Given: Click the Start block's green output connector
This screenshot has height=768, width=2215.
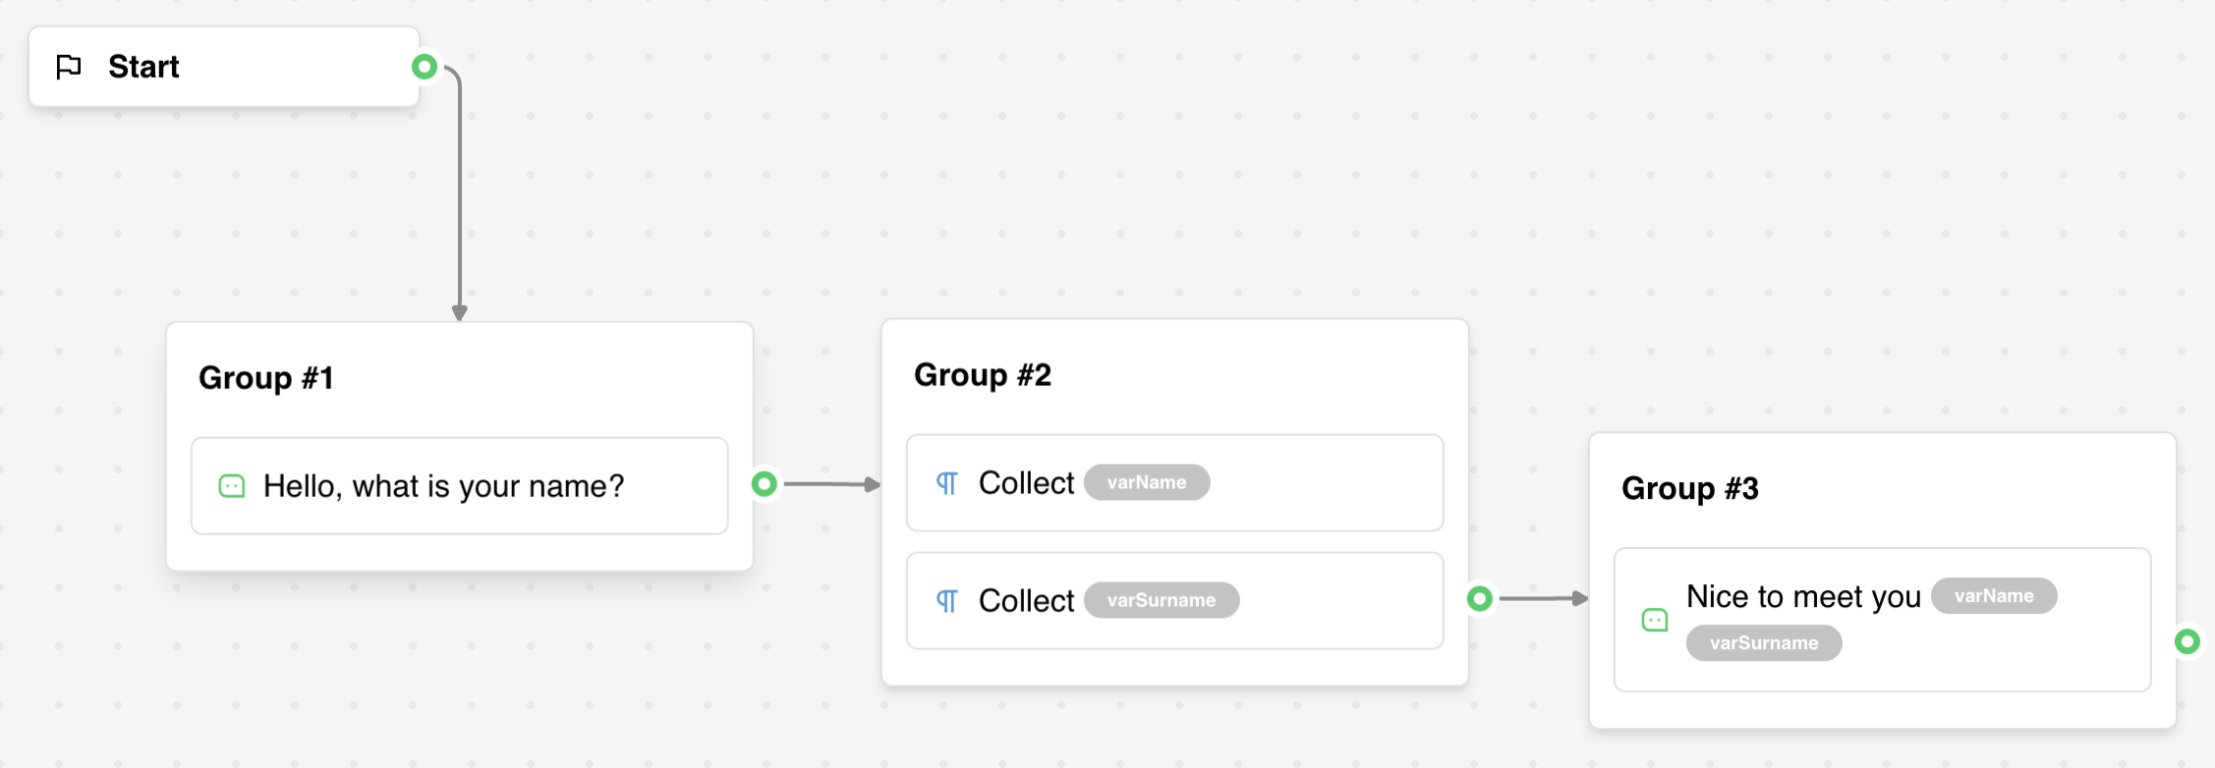Looking at the screenshot, I should (x=425, y=67).
